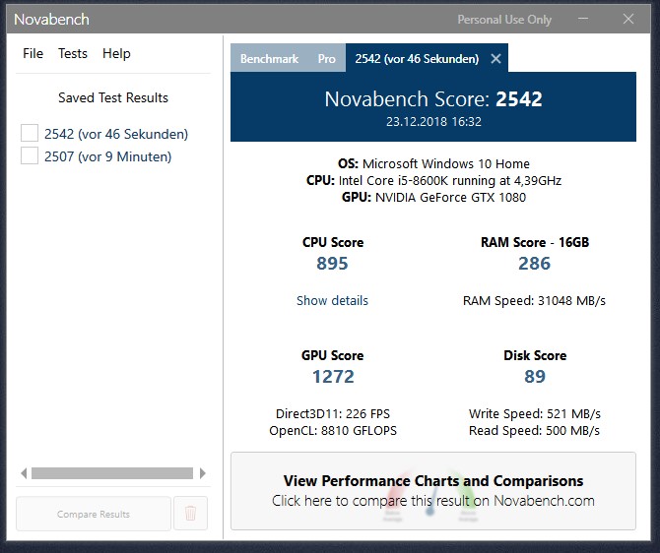Click the CPU: Intel Core i5-8600K line
The width and height of the screenshot is (660, 553).
point(433,180)
